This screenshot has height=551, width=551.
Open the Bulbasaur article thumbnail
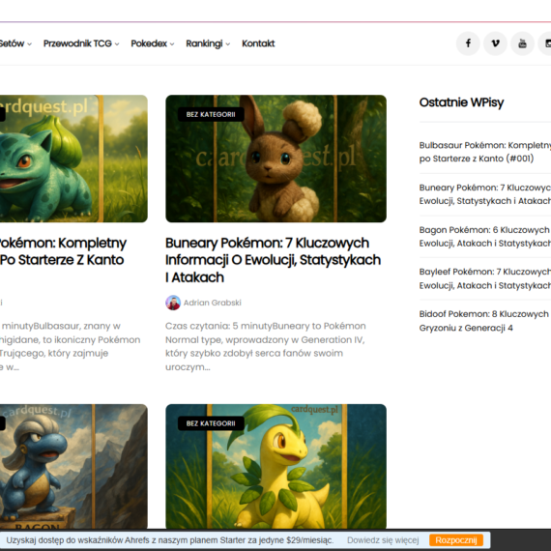point(73,159)
